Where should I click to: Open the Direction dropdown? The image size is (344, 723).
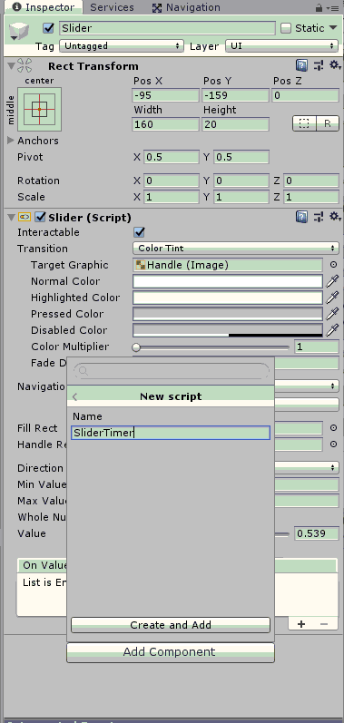[x=307, y=467]
